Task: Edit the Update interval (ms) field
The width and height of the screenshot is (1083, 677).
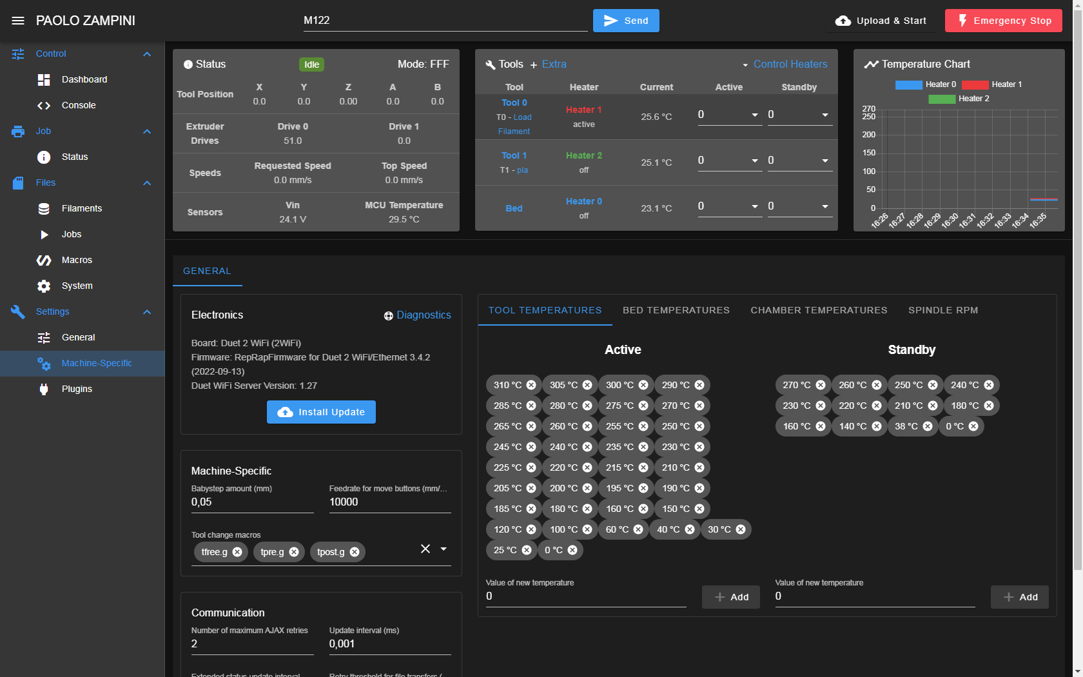Action: point(390,644)
